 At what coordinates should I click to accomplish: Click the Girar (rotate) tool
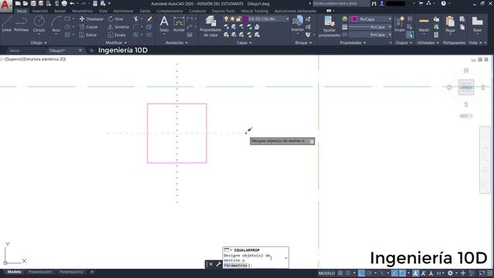[116, 19]
